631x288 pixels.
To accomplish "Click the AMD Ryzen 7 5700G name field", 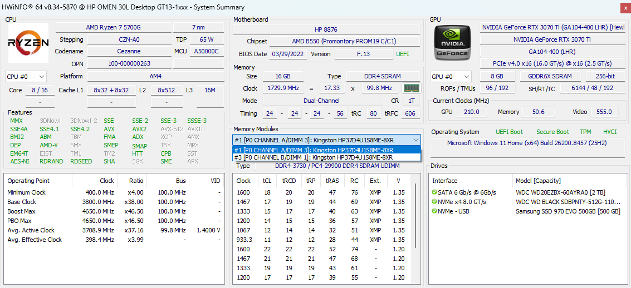I will coord(113,27).
